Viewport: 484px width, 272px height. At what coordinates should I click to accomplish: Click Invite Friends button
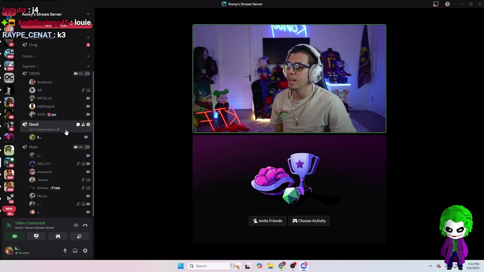(268, 221)
